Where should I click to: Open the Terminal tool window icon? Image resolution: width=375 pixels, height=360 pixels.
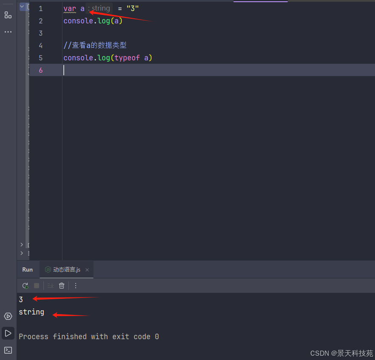8,350
